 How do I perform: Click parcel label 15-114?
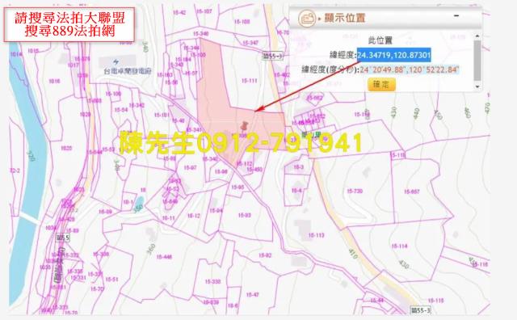(x=399, y=246)
